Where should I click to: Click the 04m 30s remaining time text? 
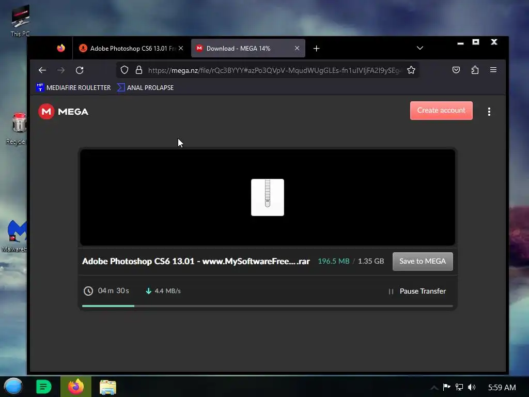point(113,291)
